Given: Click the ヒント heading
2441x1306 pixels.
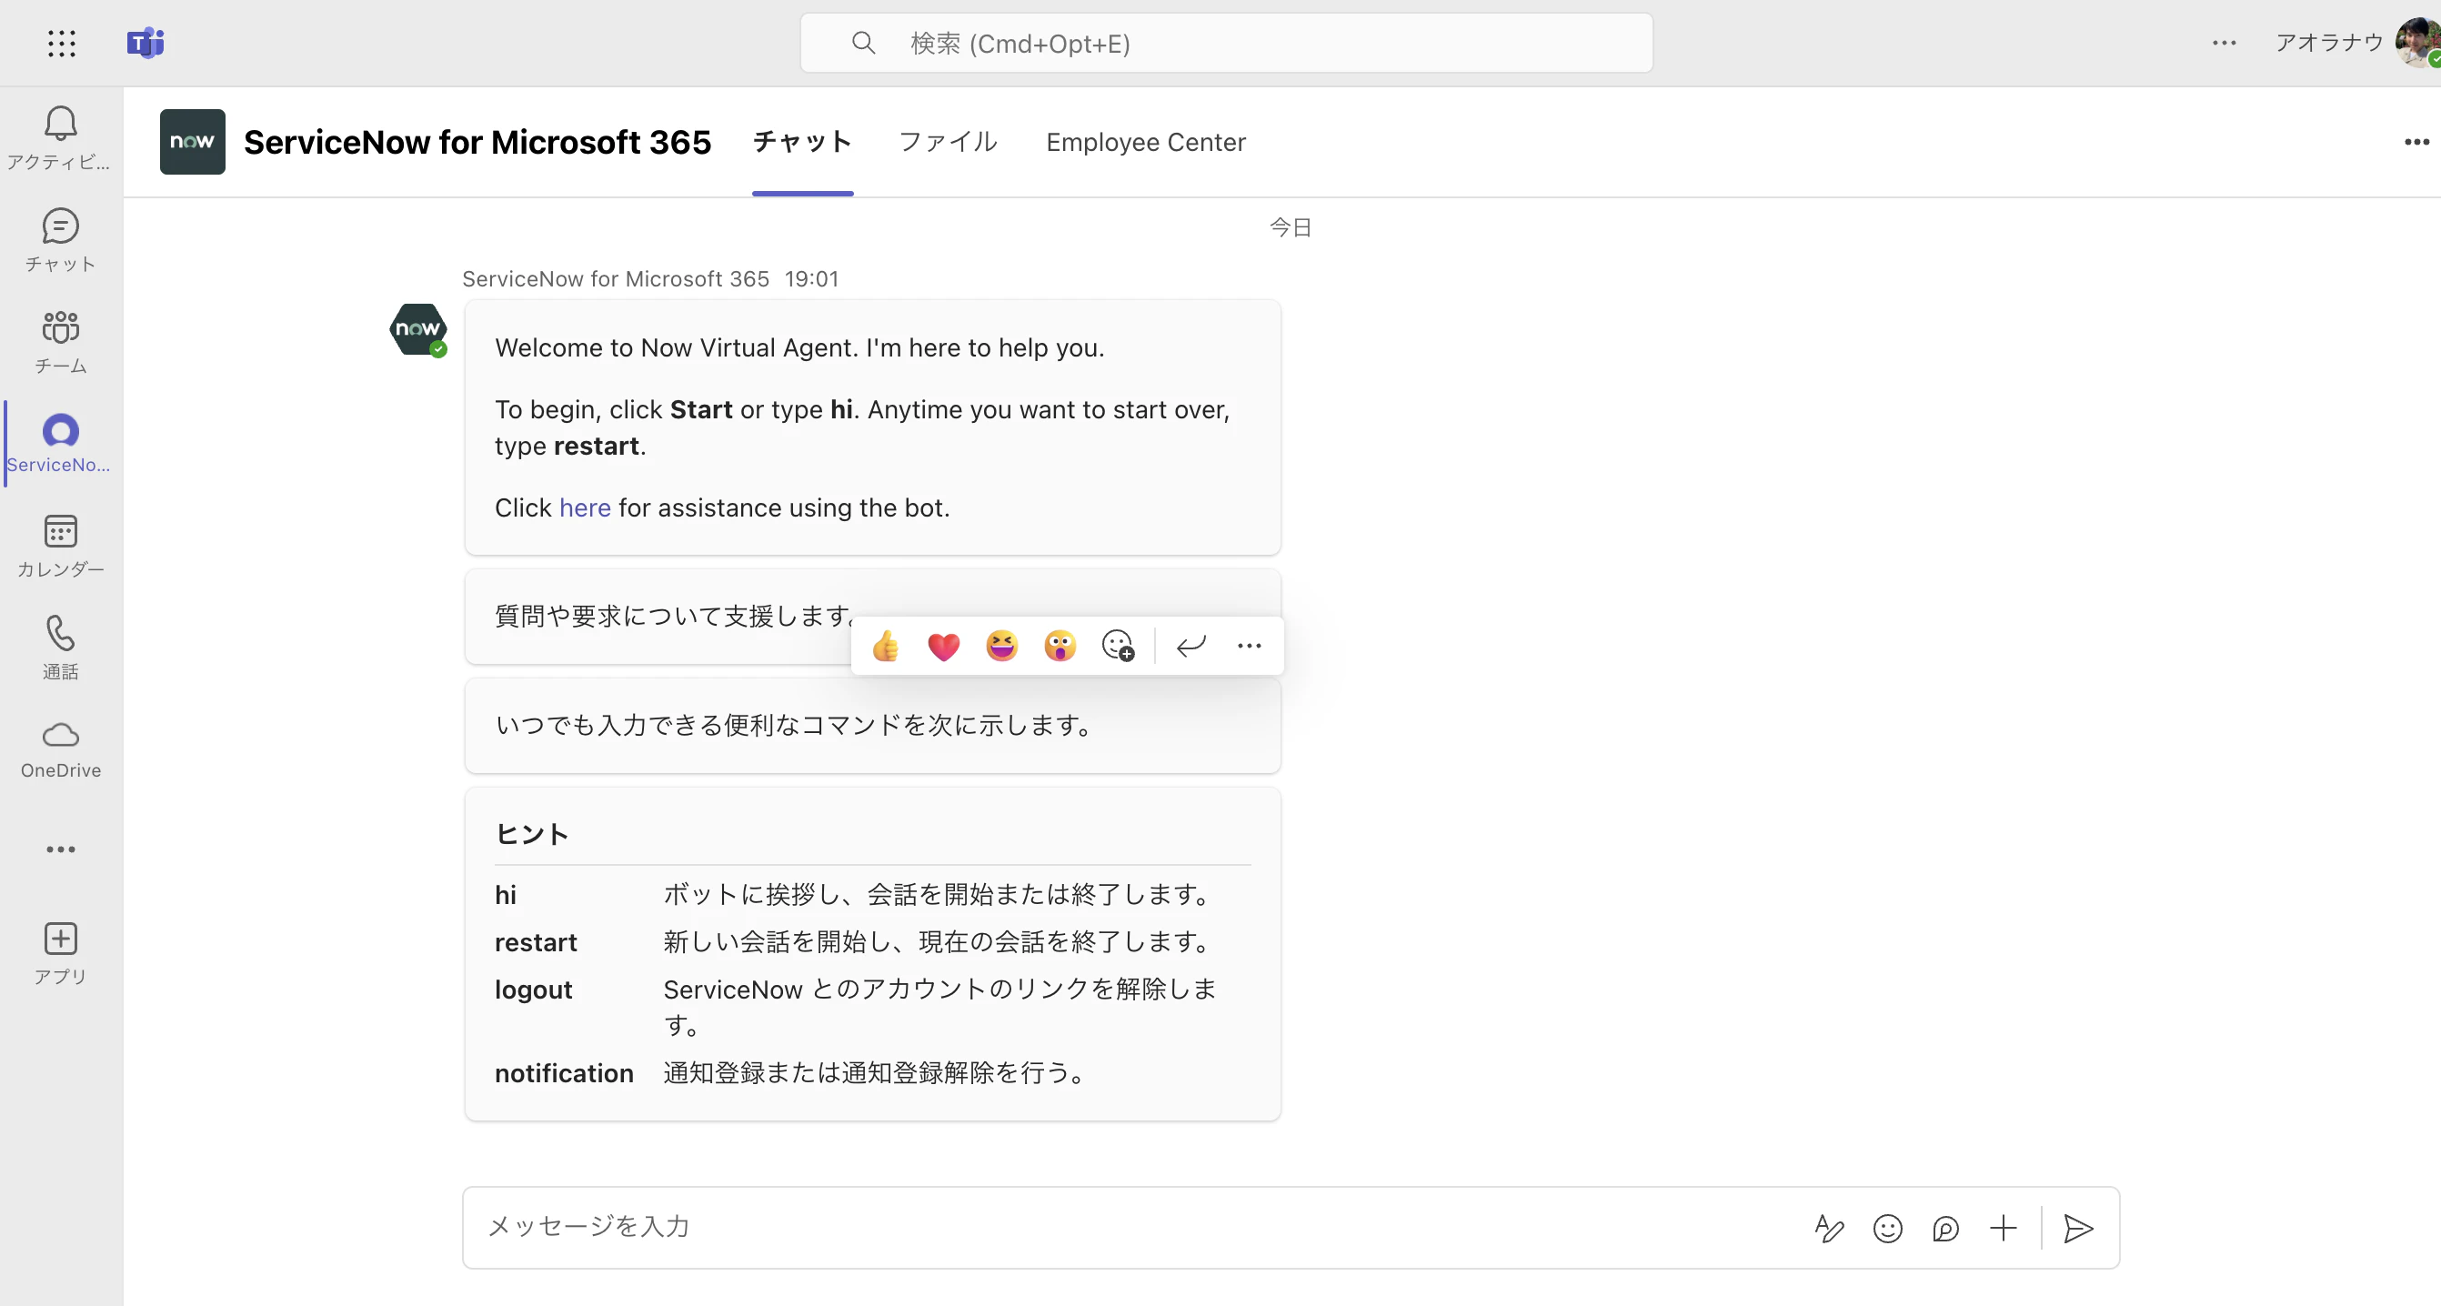Looking at the screenshot, I should coord(532,833).
